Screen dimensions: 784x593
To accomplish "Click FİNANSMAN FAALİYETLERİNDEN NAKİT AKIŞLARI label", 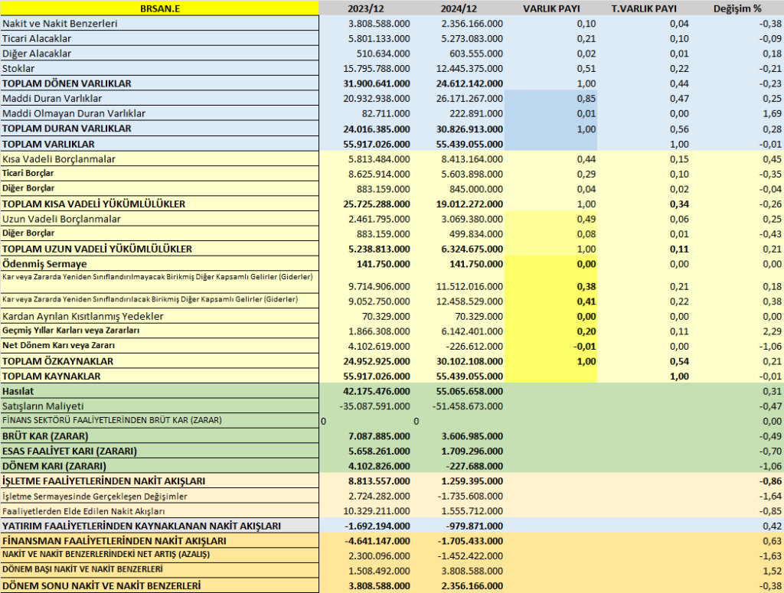I will (x=159, y=541).
